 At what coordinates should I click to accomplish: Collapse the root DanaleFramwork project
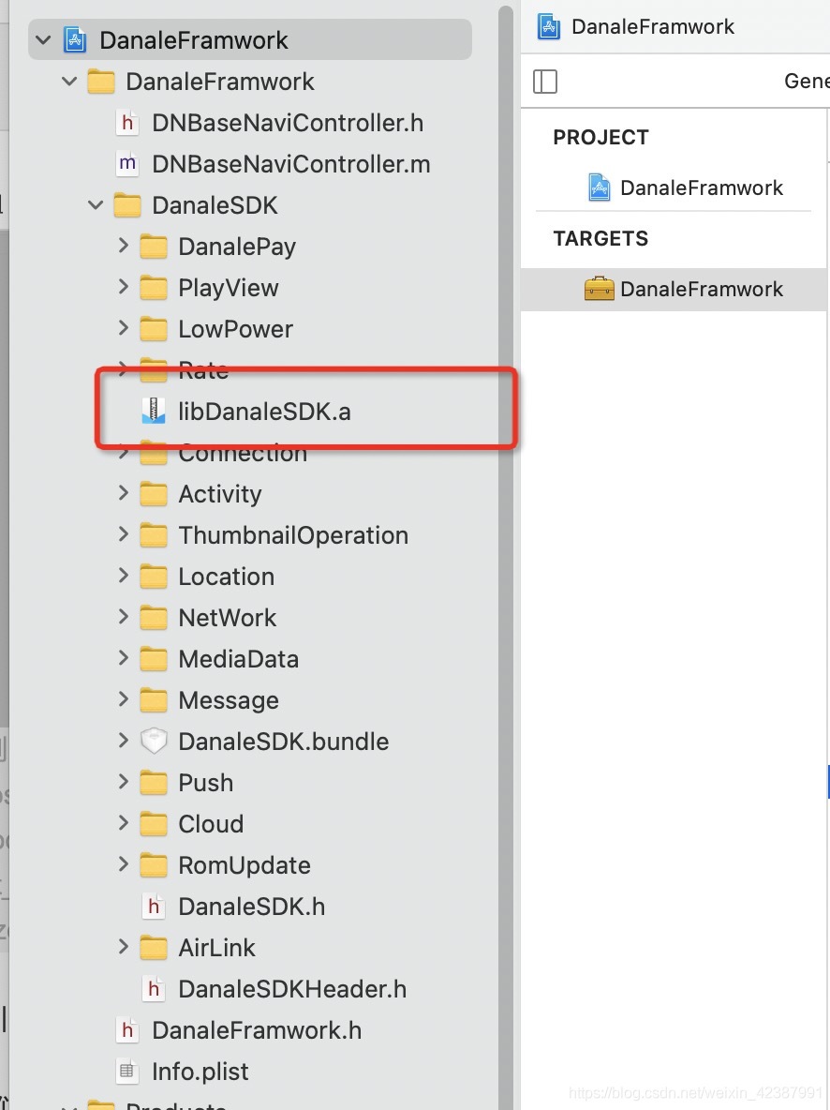coord(43,40)
